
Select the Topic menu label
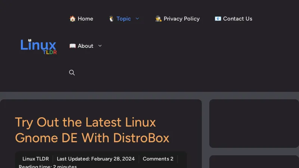click(x=124, y=19)
